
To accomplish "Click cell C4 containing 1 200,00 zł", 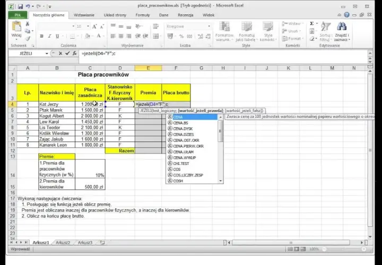I will click(90, 104).
